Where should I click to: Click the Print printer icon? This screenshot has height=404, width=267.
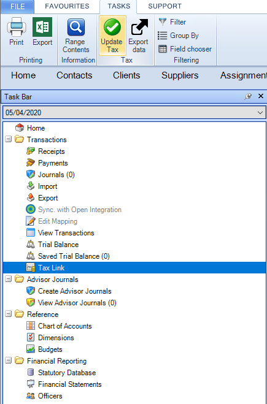coord(17,27)
